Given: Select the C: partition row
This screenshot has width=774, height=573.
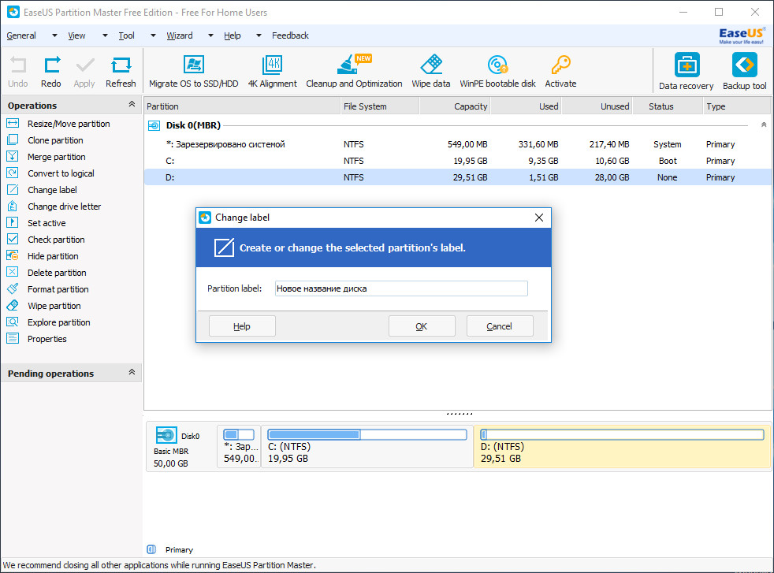Looking at the screenshot, I should coord(458,161).
